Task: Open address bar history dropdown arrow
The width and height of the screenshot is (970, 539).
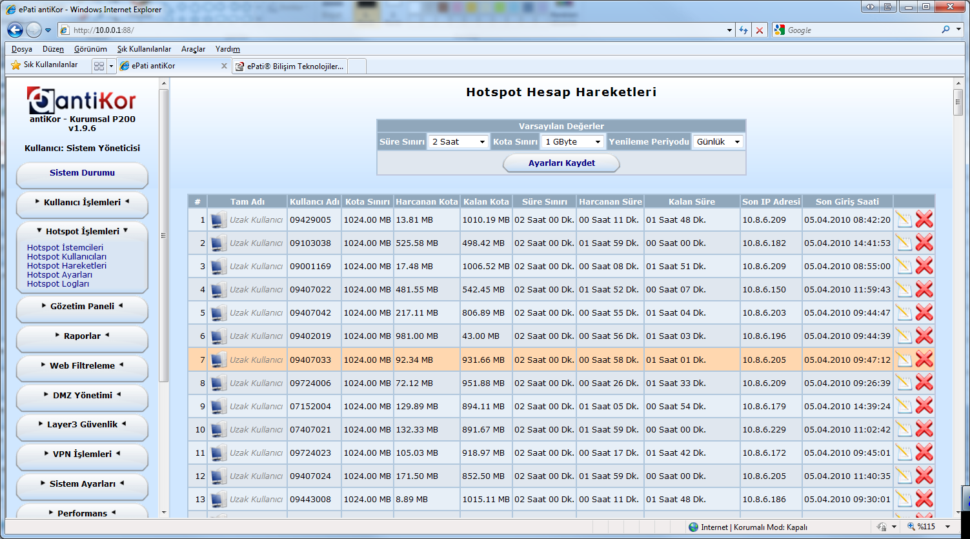Action: coord(729,30)
